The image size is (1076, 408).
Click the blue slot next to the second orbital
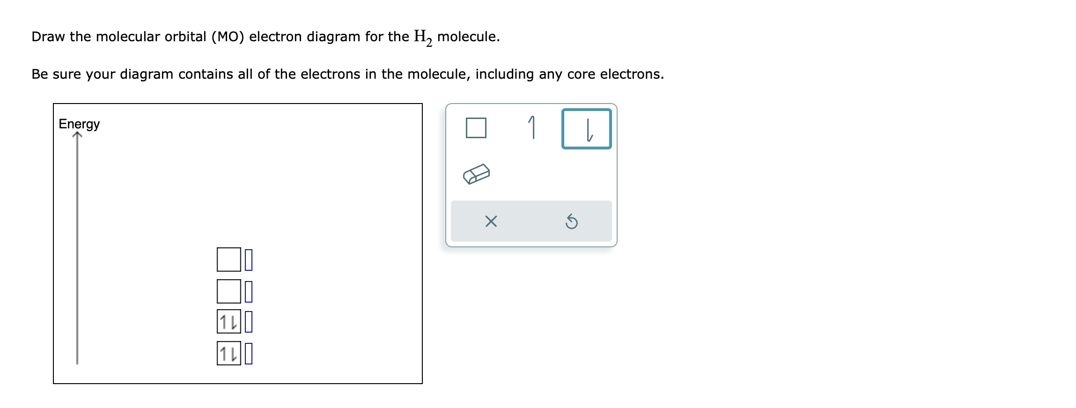pyautogui.click(x=248, y=290)
